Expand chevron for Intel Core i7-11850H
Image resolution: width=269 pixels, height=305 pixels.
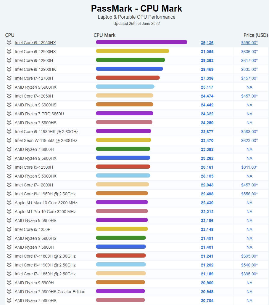tap(9, 274)
